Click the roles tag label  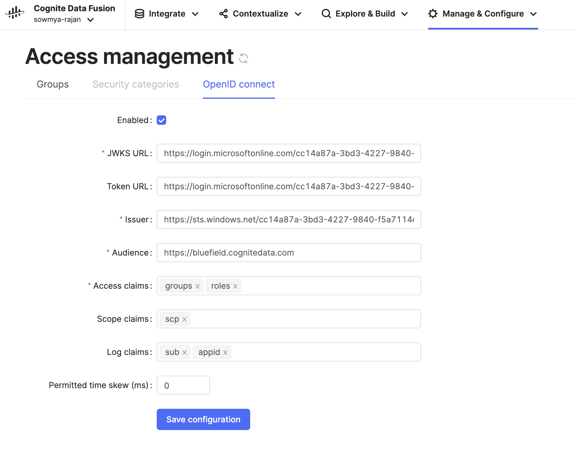pyautogui.click(x=221, y=286)
